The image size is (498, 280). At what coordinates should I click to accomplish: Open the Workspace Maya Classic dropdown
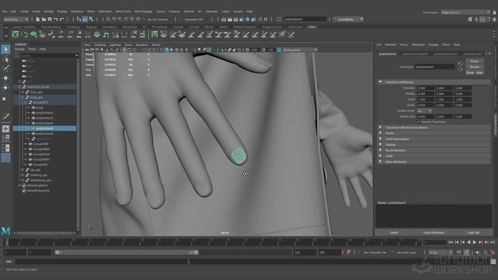[x=465, y=12]
